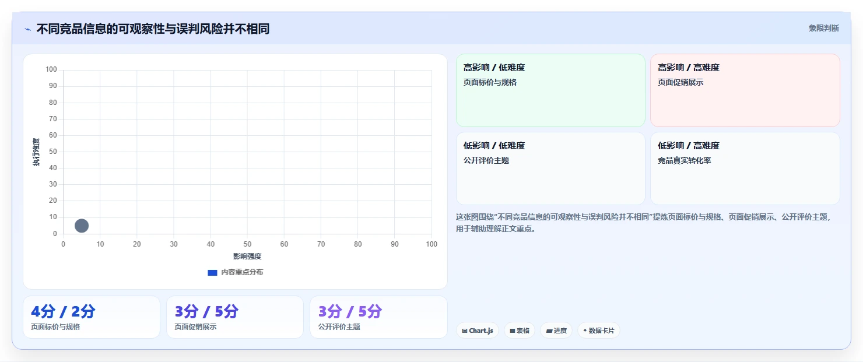863x362 pixels.
Task: Click the 影响强度 x-axis label
Action: [x=247, y=256]
